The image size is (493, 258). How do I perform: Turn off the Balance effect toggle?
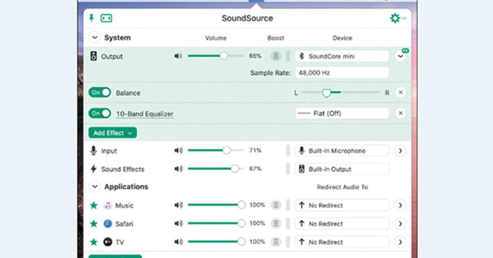[x=99, y=93]
